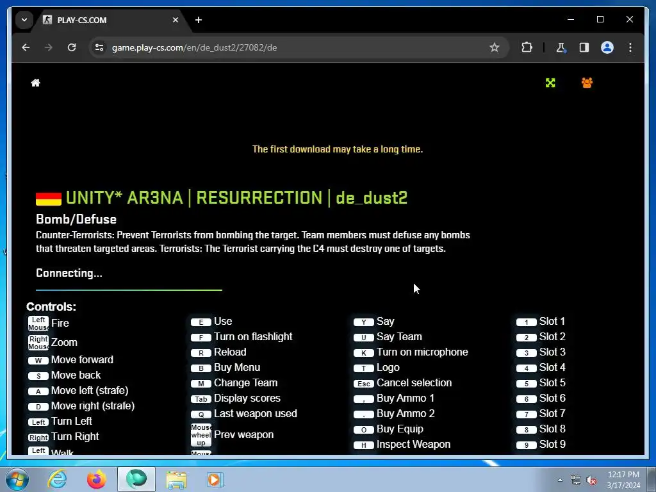Screen dimensions: 656x492
Task: Click the connection progress bar
Action: tap(129, 290)
